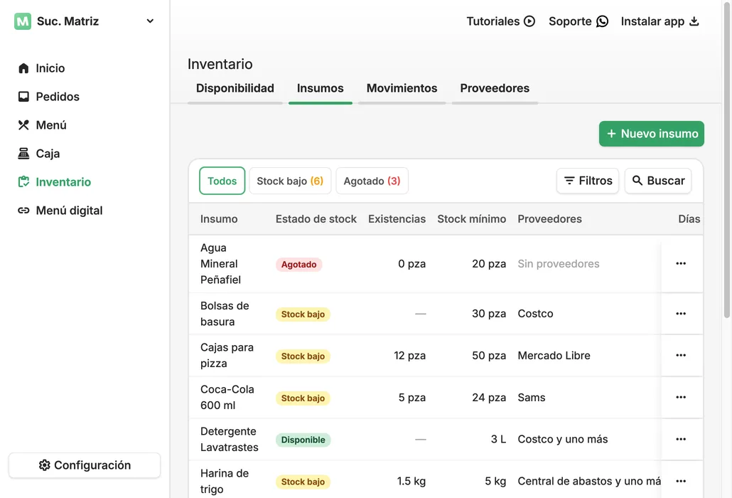Filter by Agotado (3)

[x=372, y=181]
